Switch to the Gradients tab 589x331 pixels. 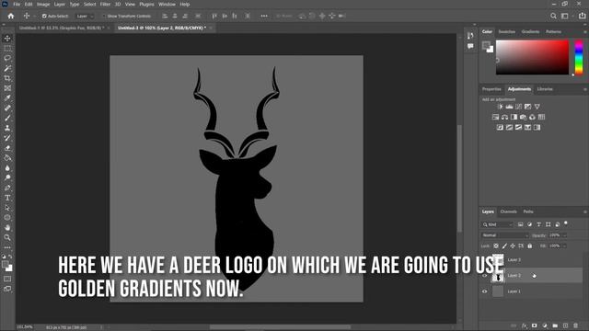point(530,32)
